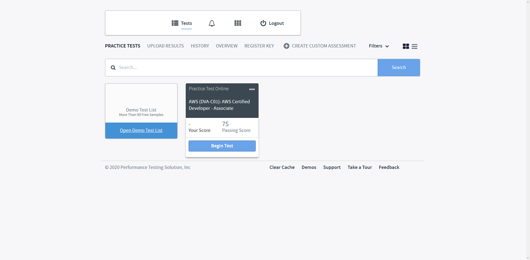This screenshot has width=530, height=260.
Task: Open the REGISTER KEY tab
Action: point(259,46)
